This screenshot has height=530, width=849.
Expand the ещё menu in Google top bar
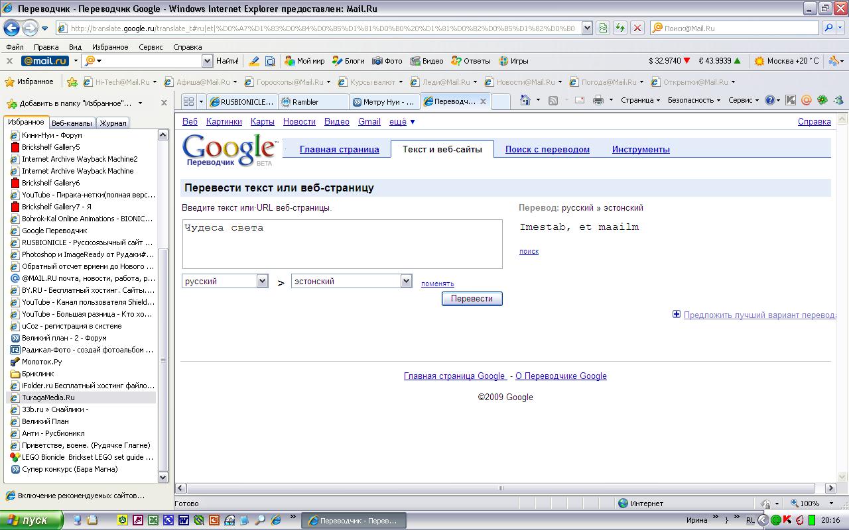[402, 121]
